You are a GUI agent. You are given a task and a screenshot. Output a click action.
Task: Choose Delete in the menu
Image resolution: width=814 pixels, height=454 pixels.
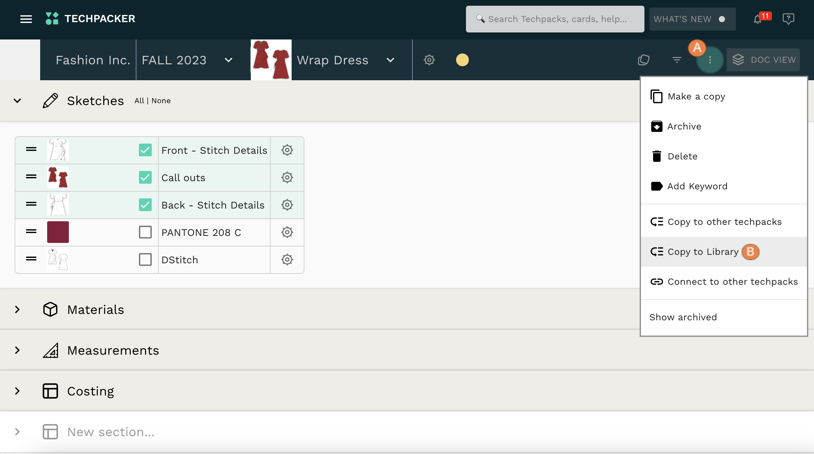[723, 156]
